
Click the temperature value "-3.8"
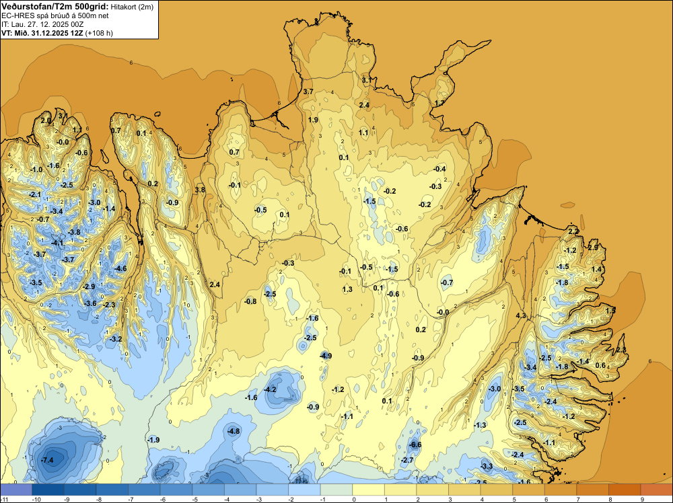(74, 232)
